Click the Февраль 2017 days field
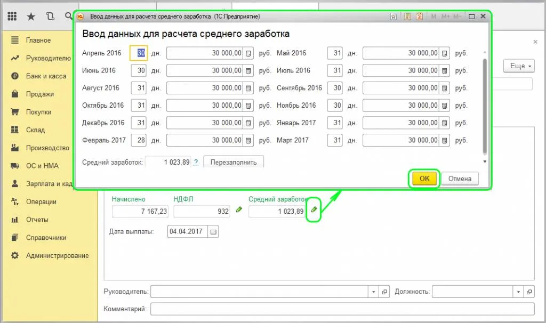Screen dimensions: 546x323 point(139,140)
